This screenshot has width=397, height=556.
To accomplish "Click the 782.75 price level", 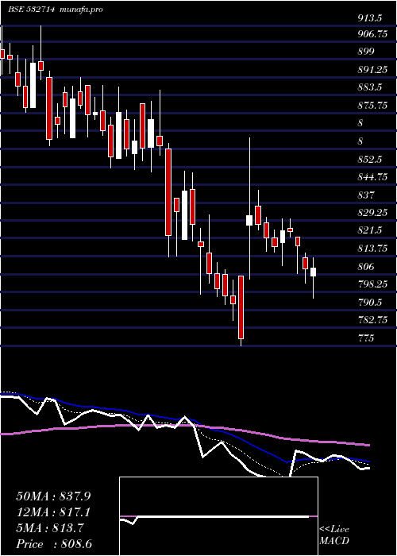I will (x=372, y=320).
